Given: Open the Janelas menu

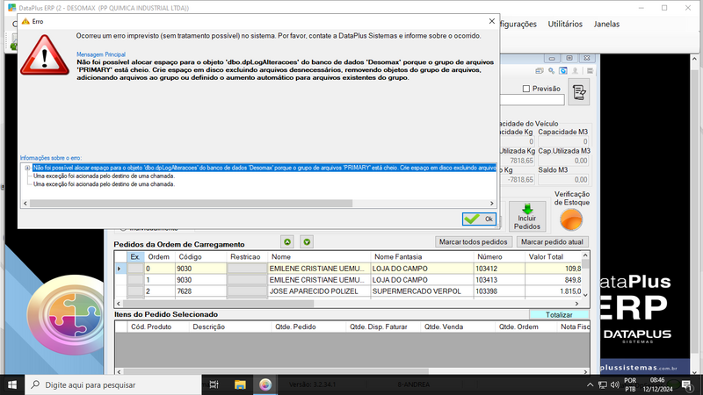Looking at the screenshot, I should tap(606, 25).
